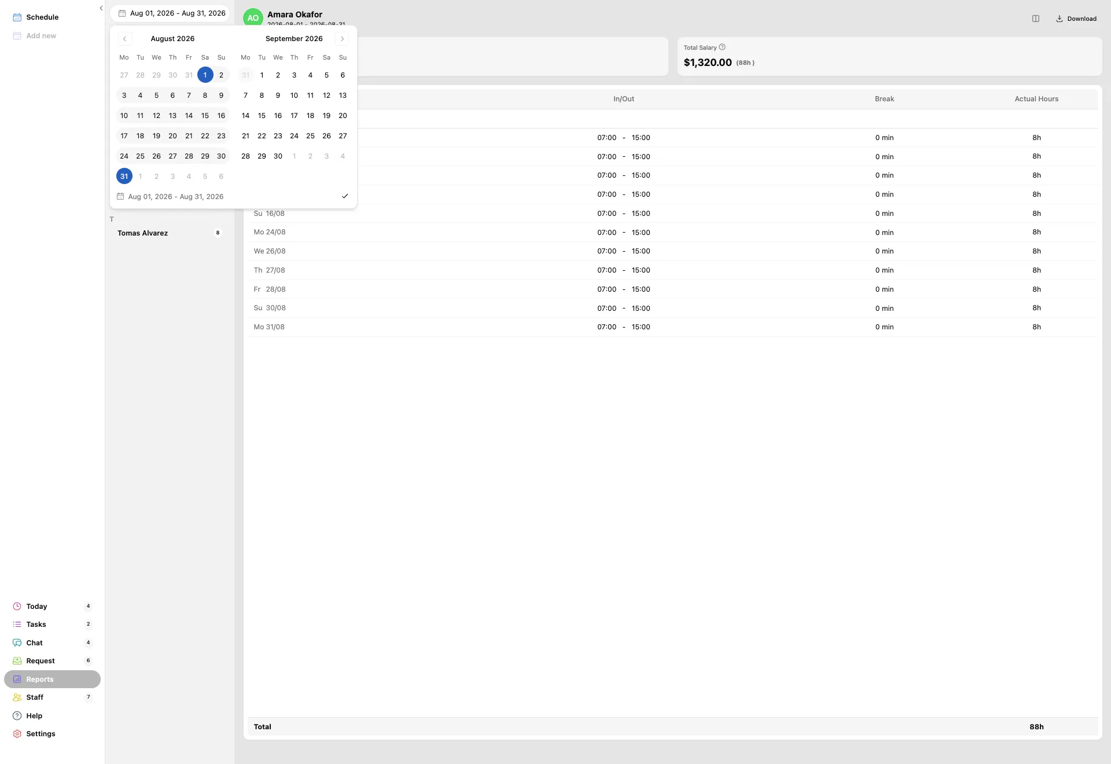The width and height of the screenshot is (1111, 764).
Task: Click the In/Out column header
Action: coord(624,99)
